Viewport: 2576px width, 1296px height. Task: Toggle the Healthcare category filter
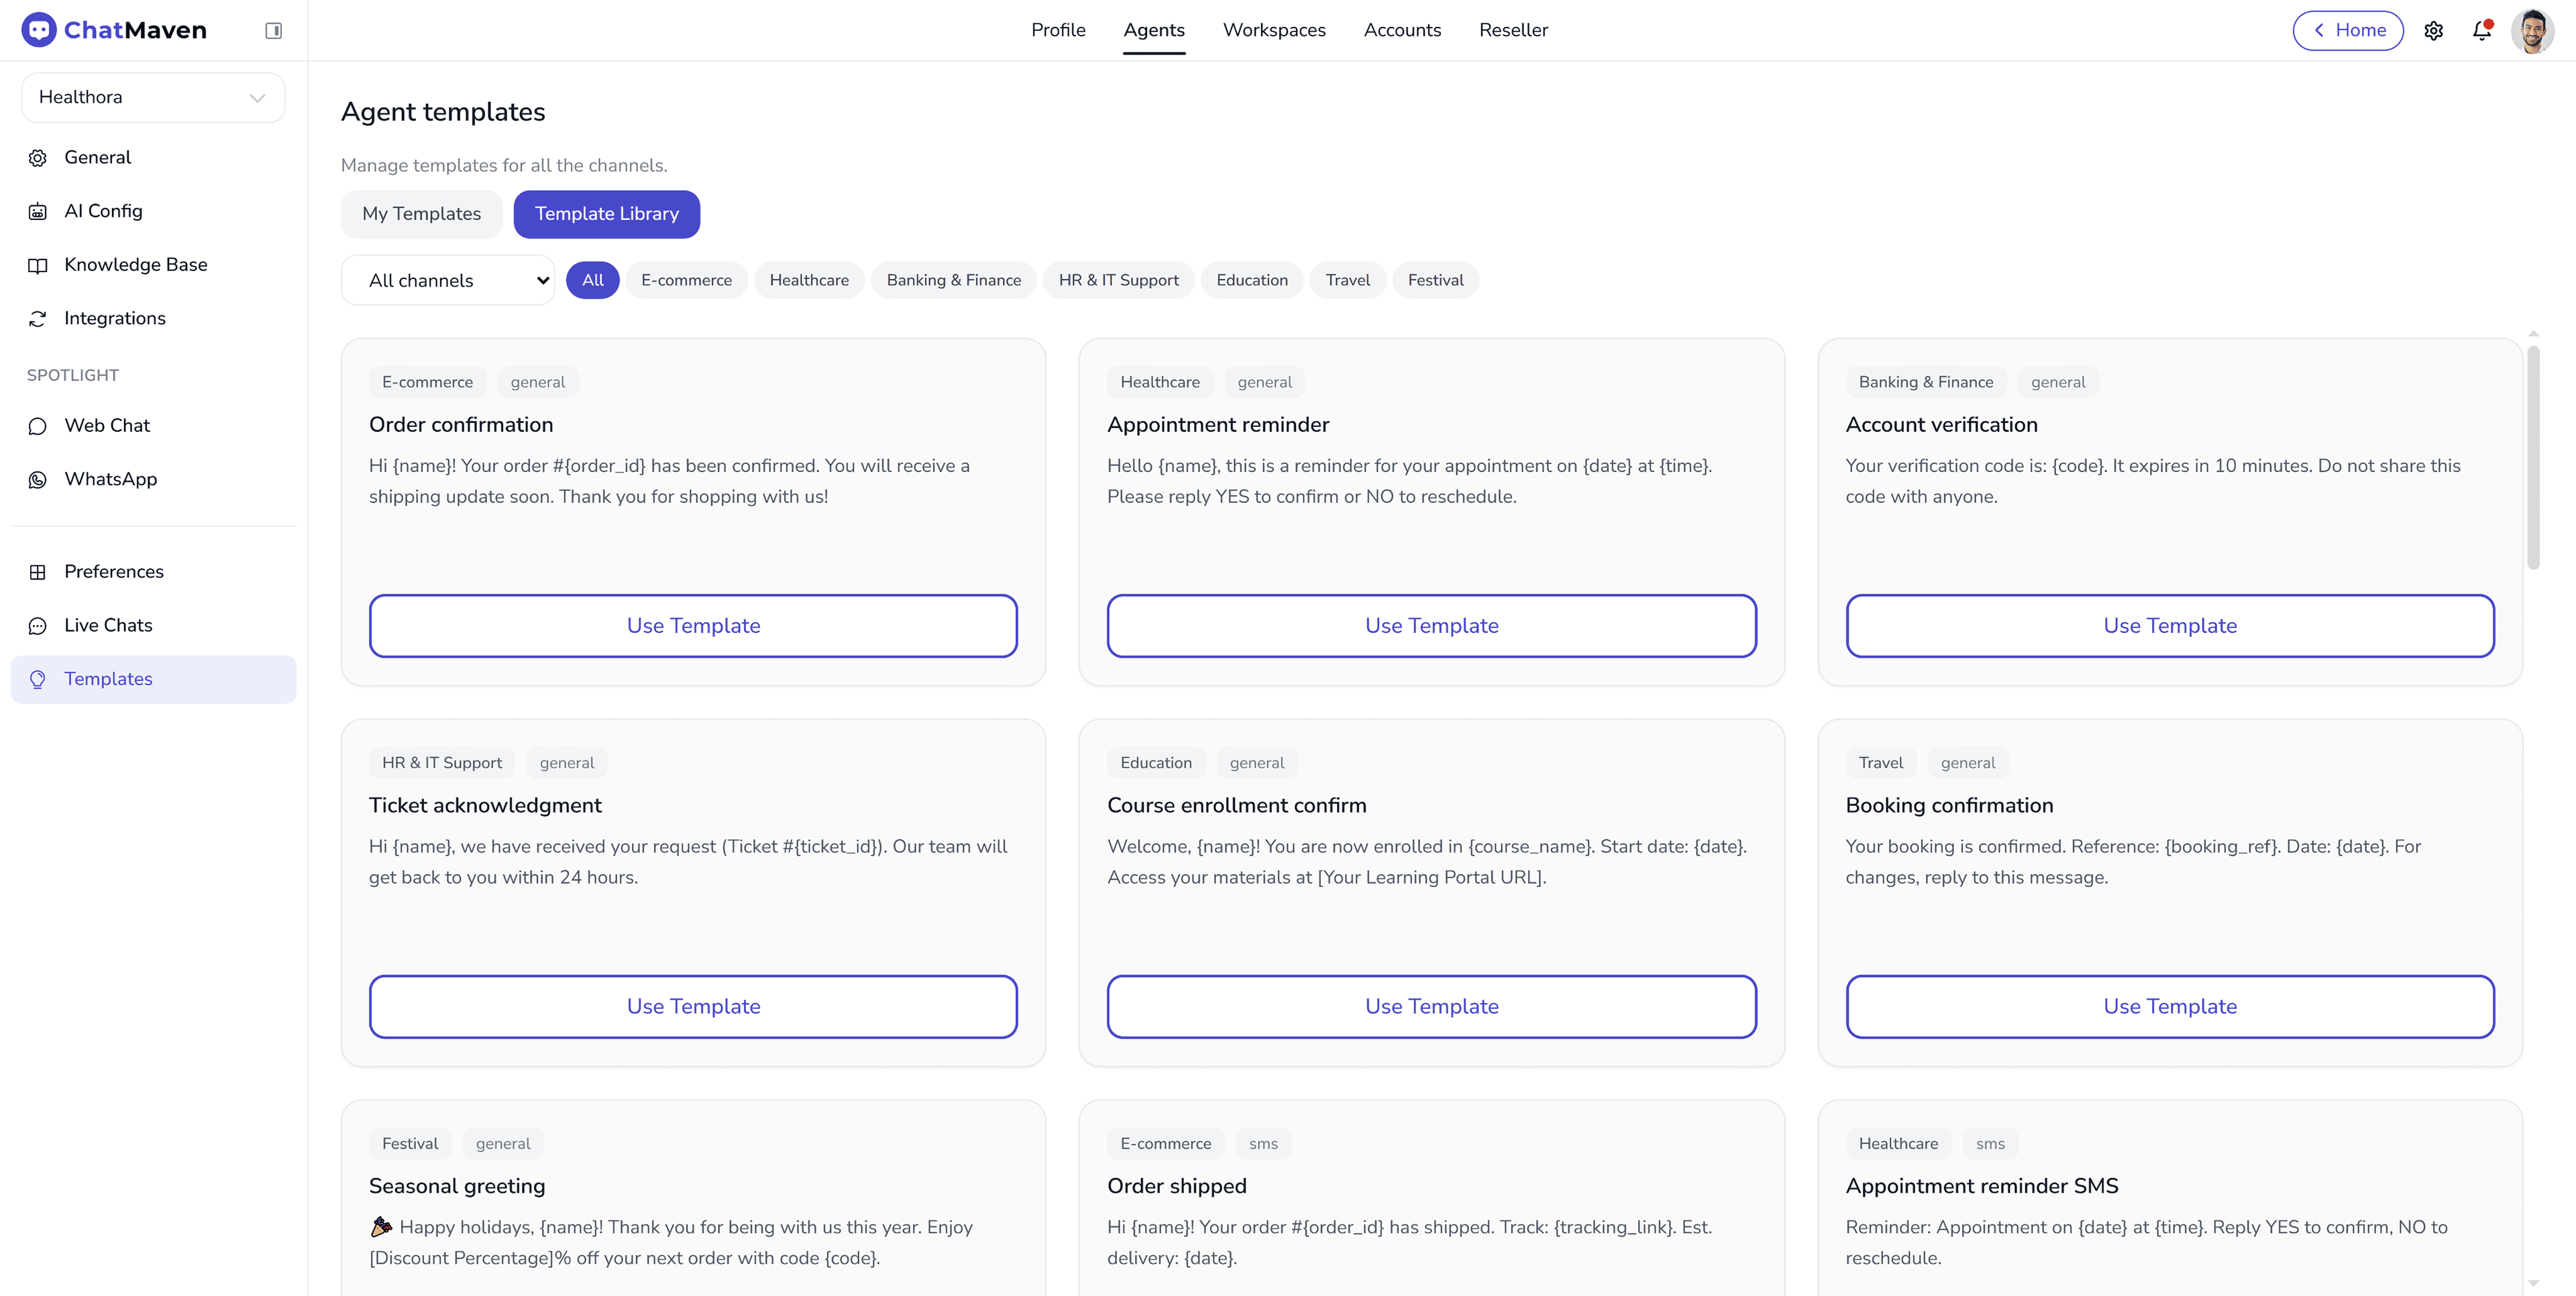tap(809, 280)
